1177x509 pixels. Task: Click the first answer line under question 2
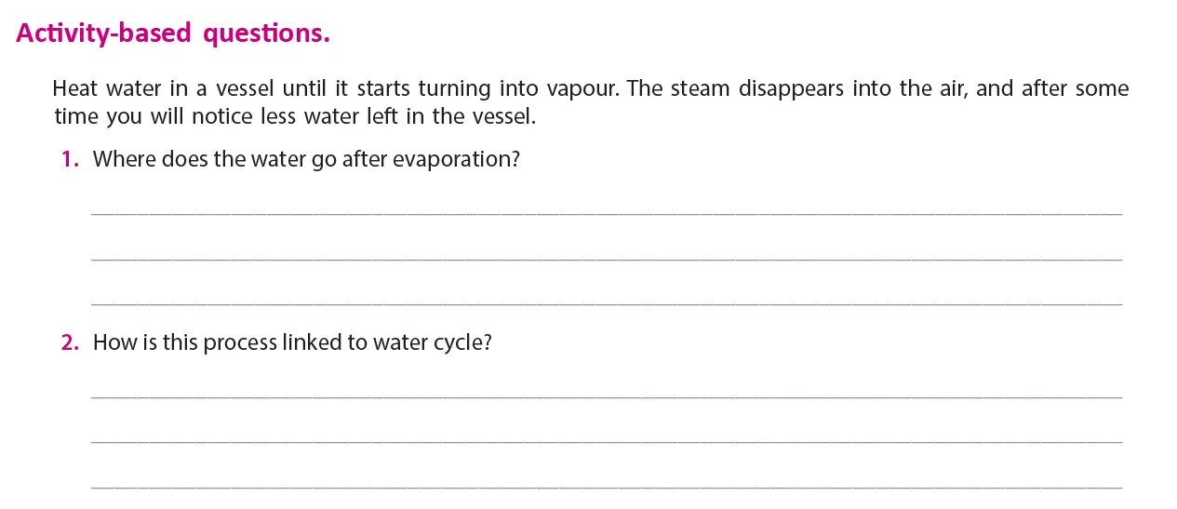click(607, 396)
